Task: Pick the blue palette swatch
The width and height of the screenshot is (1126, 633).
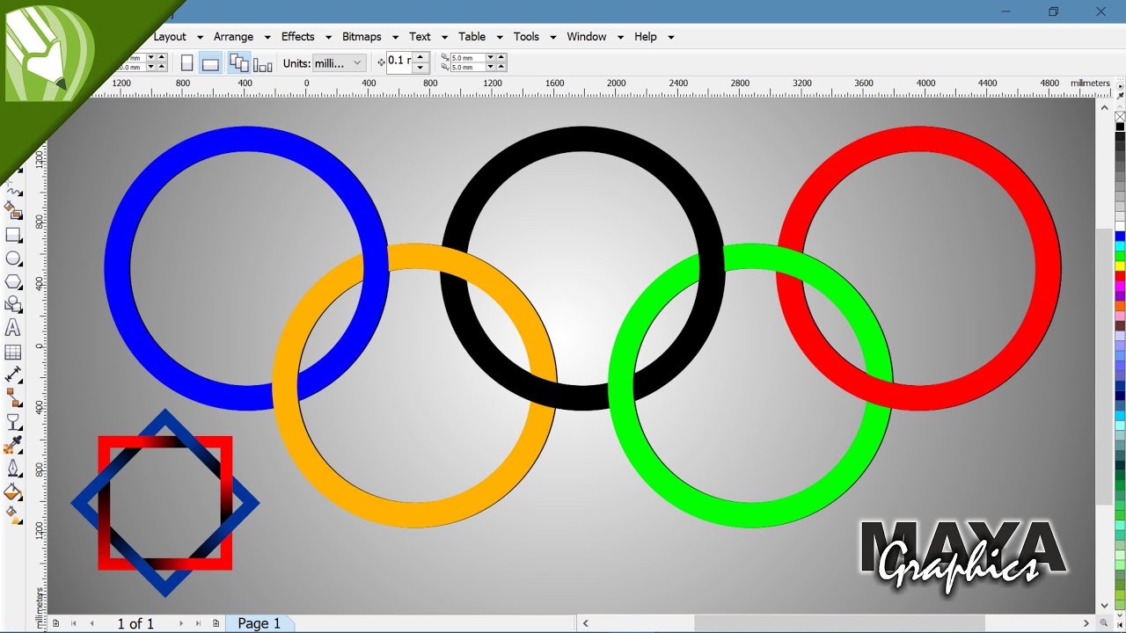Action: 1120,236
